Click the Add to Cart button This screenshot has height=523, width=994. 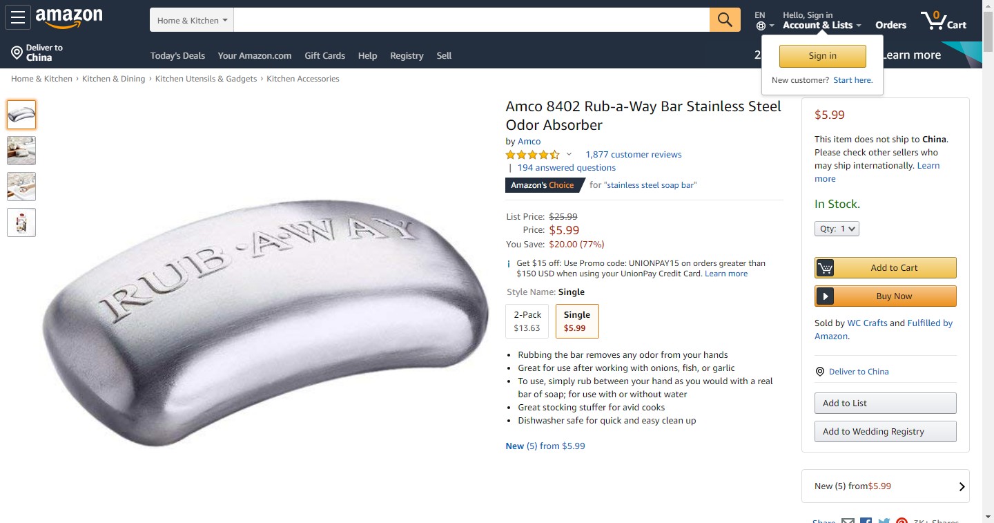click(x=886, y=268)
